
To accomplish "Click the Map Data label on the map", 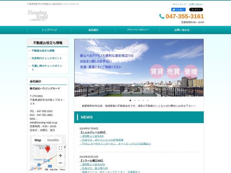I will point(54,170).
